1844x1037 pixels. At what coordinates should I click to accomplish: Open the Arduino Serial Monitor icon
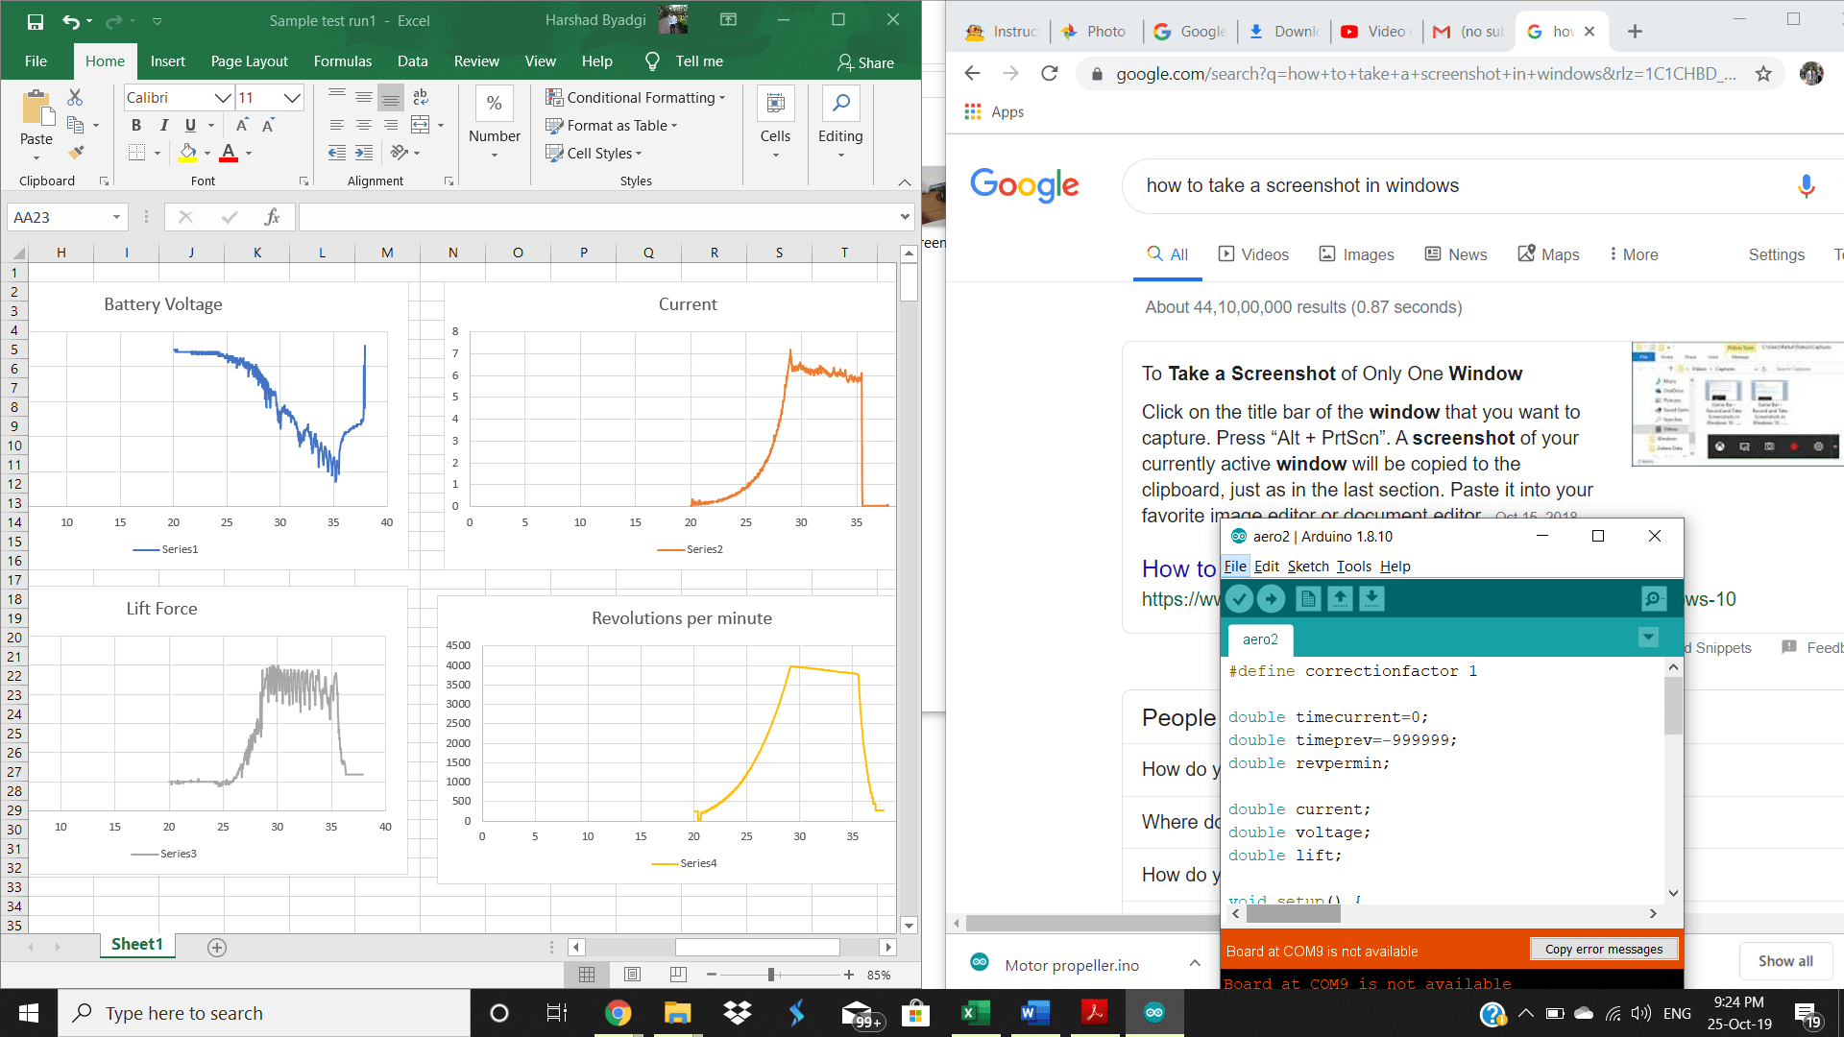point(1653,599)
